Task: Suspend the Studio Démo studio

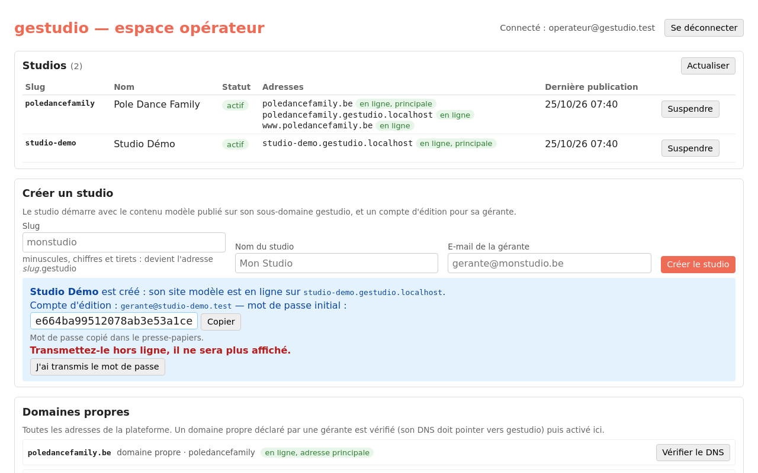Action: (690, 148)
